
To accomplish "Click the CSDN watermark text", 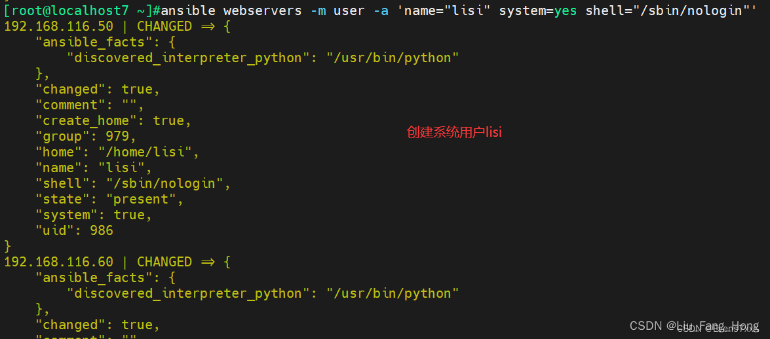I will 694,326.
